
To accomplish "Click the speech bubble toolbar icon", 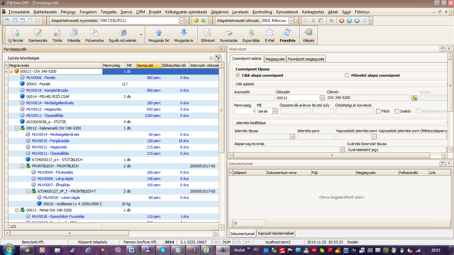I will (365, 21).
